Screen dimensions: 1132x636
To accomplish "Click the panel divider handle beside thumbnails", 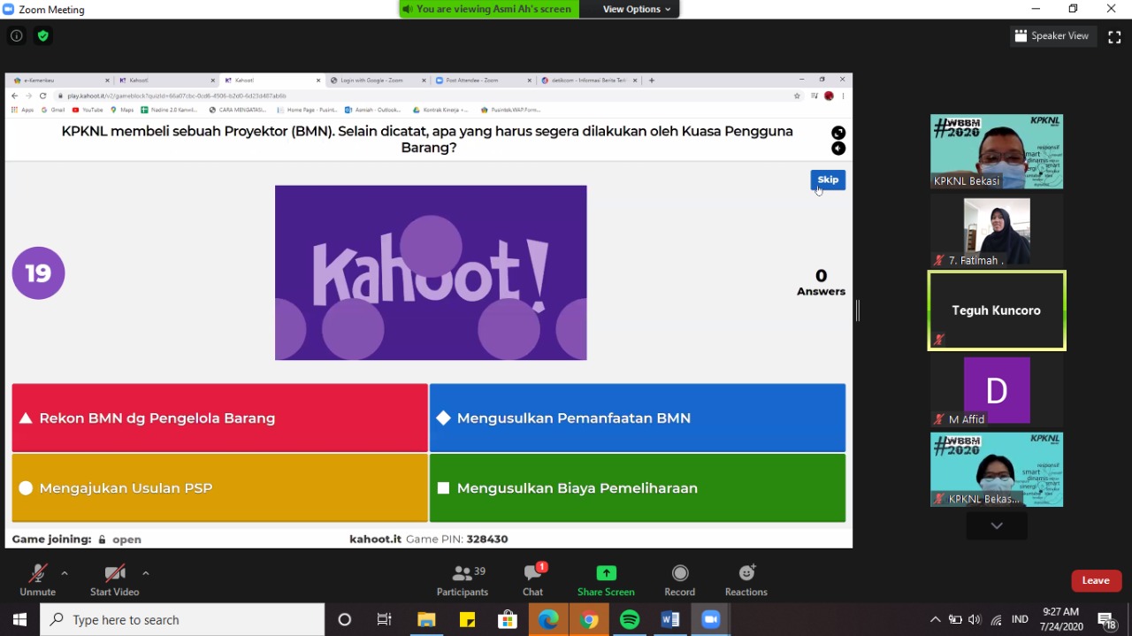I will (857, 310).
